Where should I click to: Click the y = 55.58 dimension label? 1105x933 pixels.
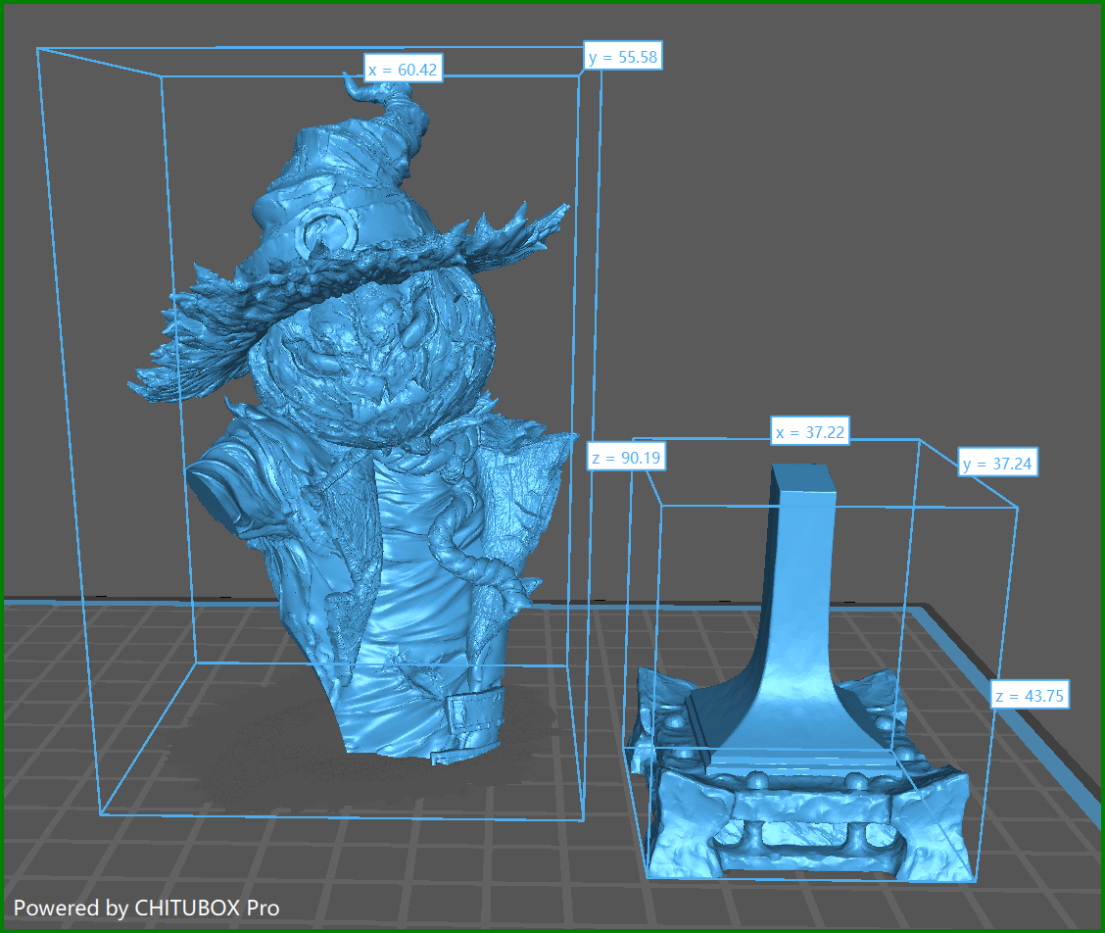click(x=623, y=57)
